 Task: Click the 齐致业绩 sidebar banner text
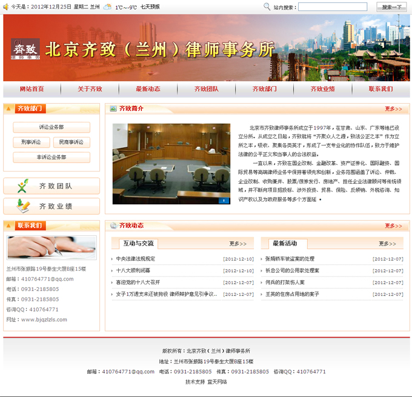(x=56, y=206)
